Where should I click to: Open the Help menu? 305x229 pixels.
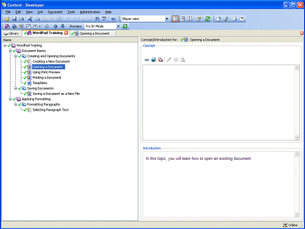pyautogui.click(x=108, y=12)
